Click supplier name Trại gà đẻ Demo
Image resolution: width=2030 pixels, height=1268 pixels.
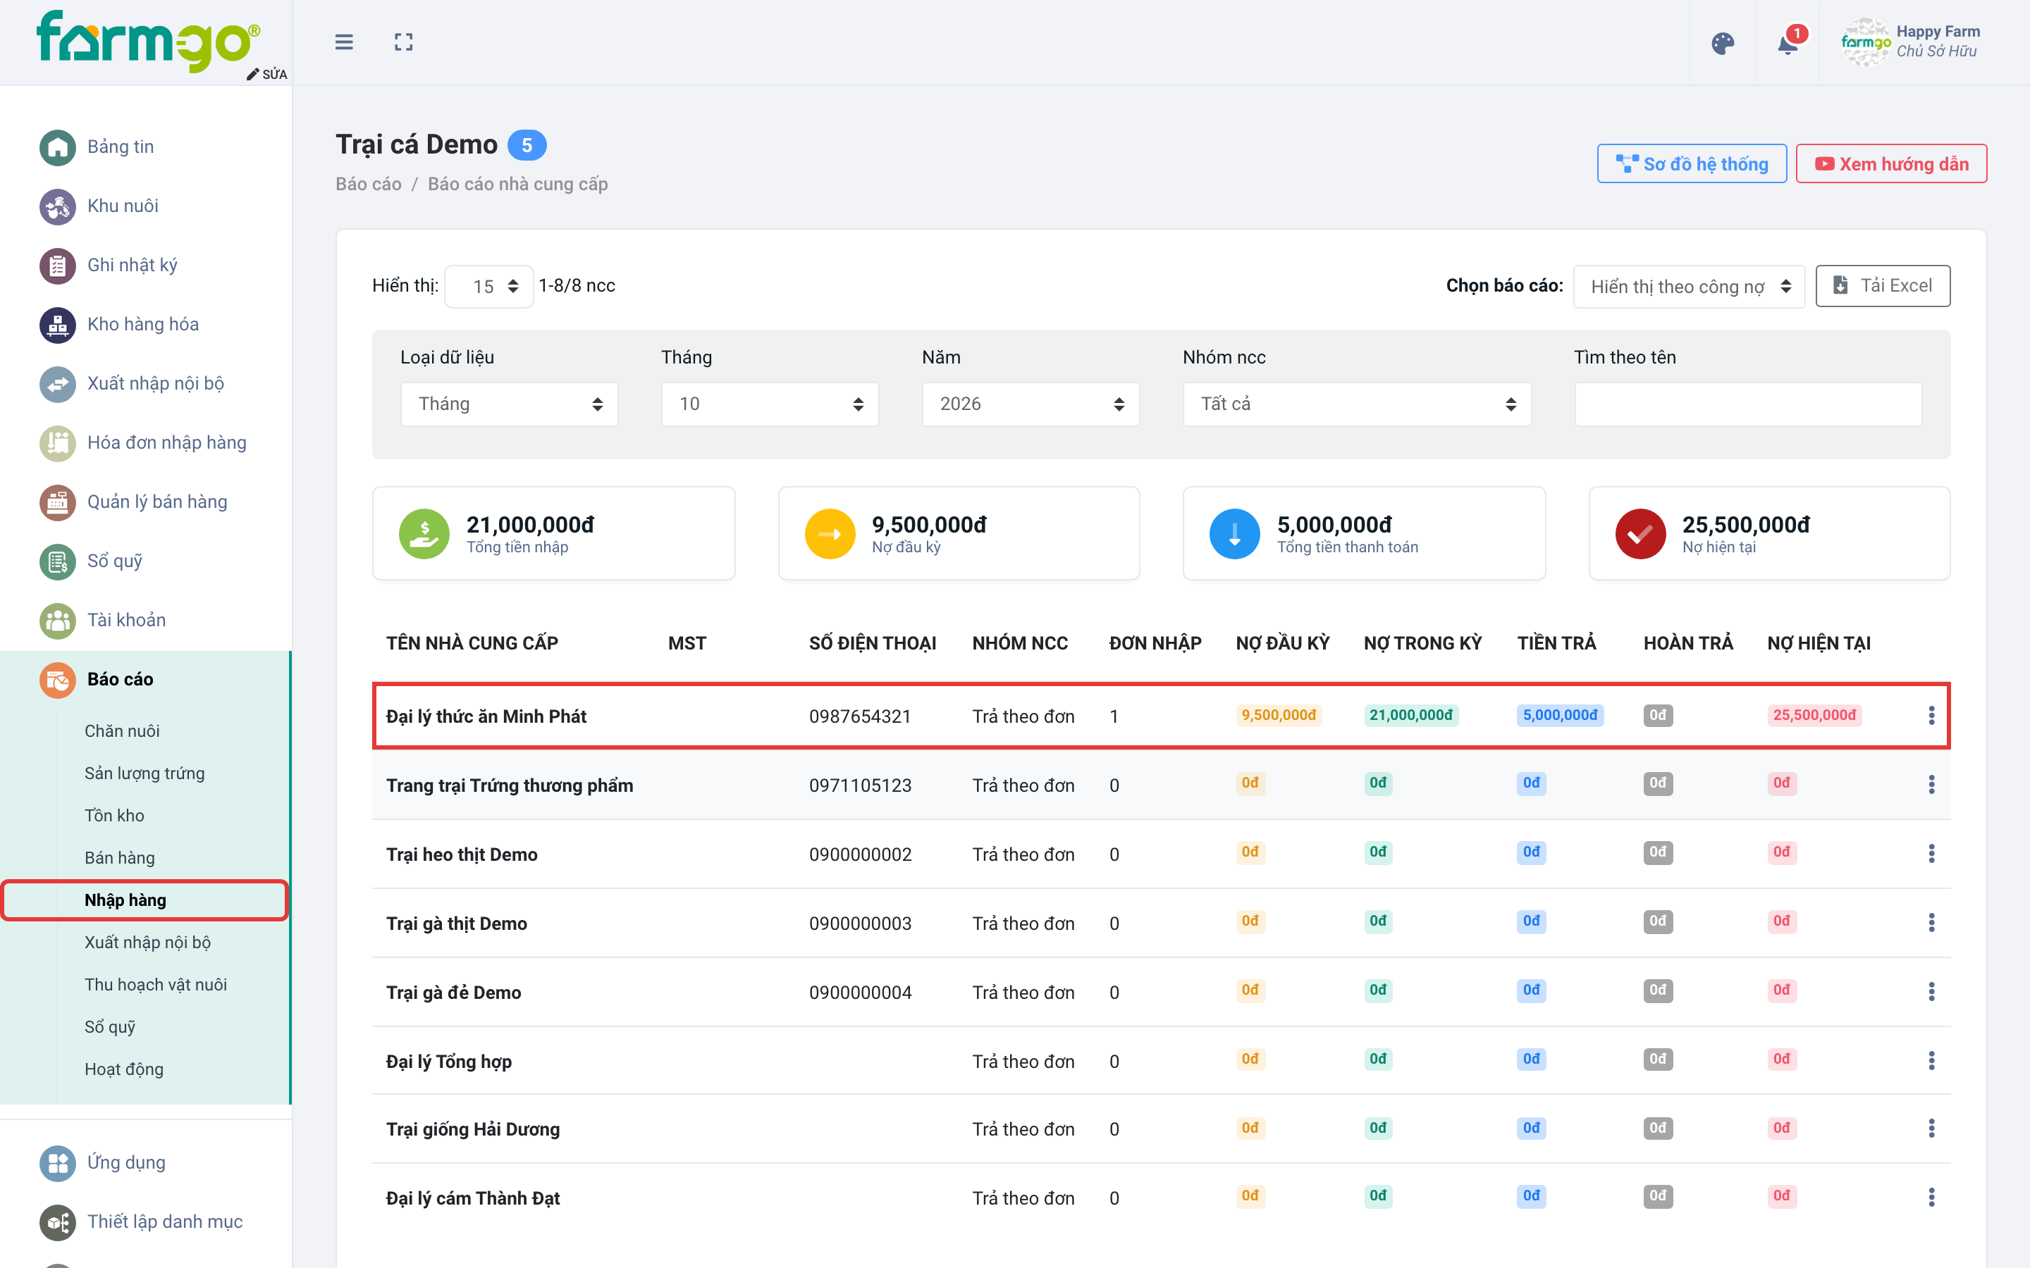[x=453, y=992]
